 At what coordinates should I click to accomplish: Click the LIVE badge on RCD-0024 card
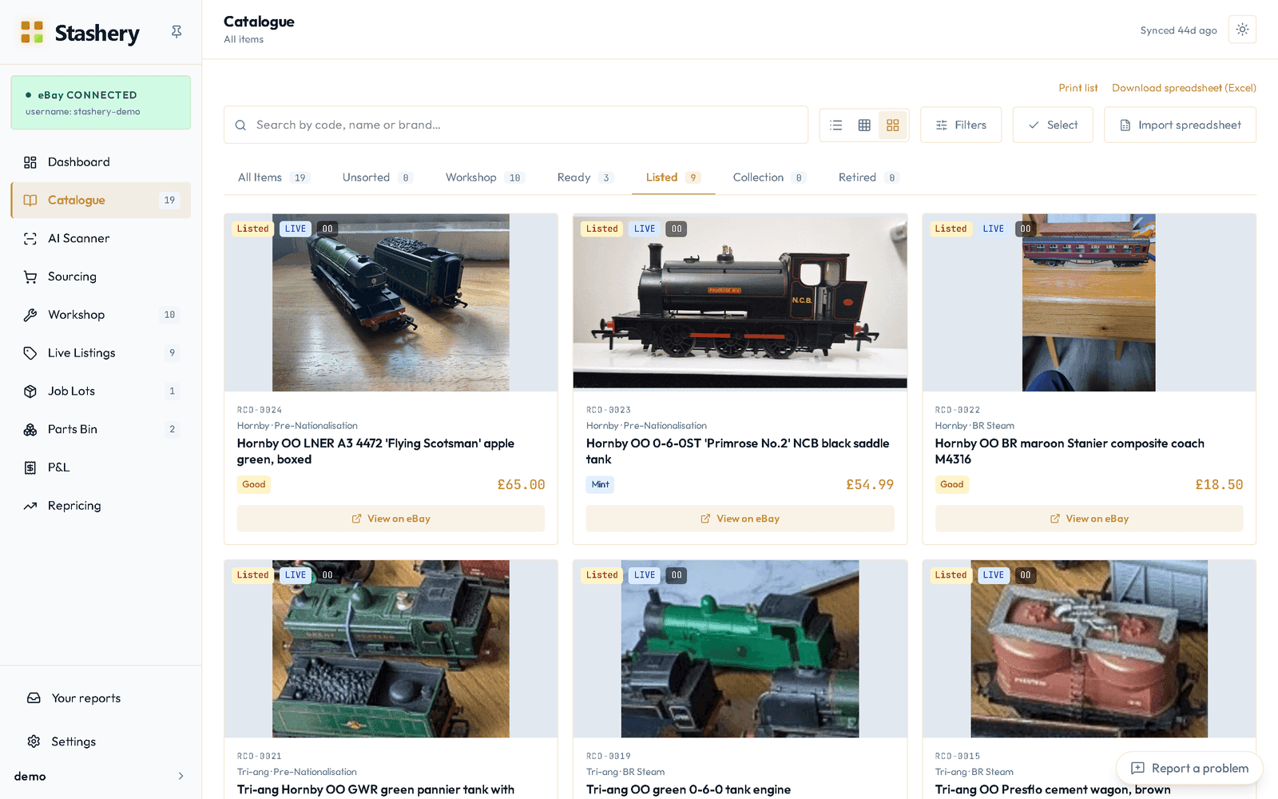pos(296,229)
